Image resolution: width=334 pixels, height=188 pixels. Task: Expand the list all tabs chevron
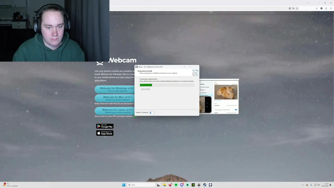tap(308, 3)
